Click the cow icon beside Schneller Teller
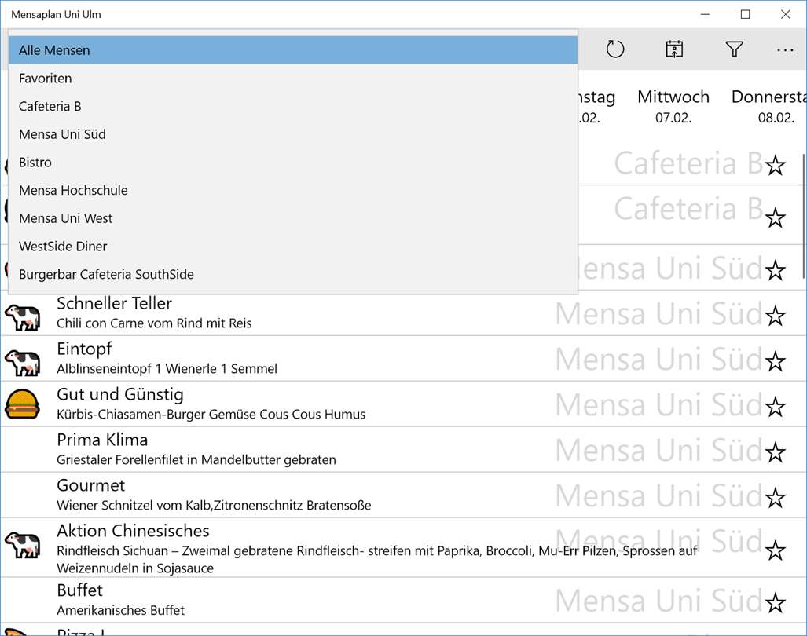This screenshot has height=636, width=807. click(x=22, y=315)
